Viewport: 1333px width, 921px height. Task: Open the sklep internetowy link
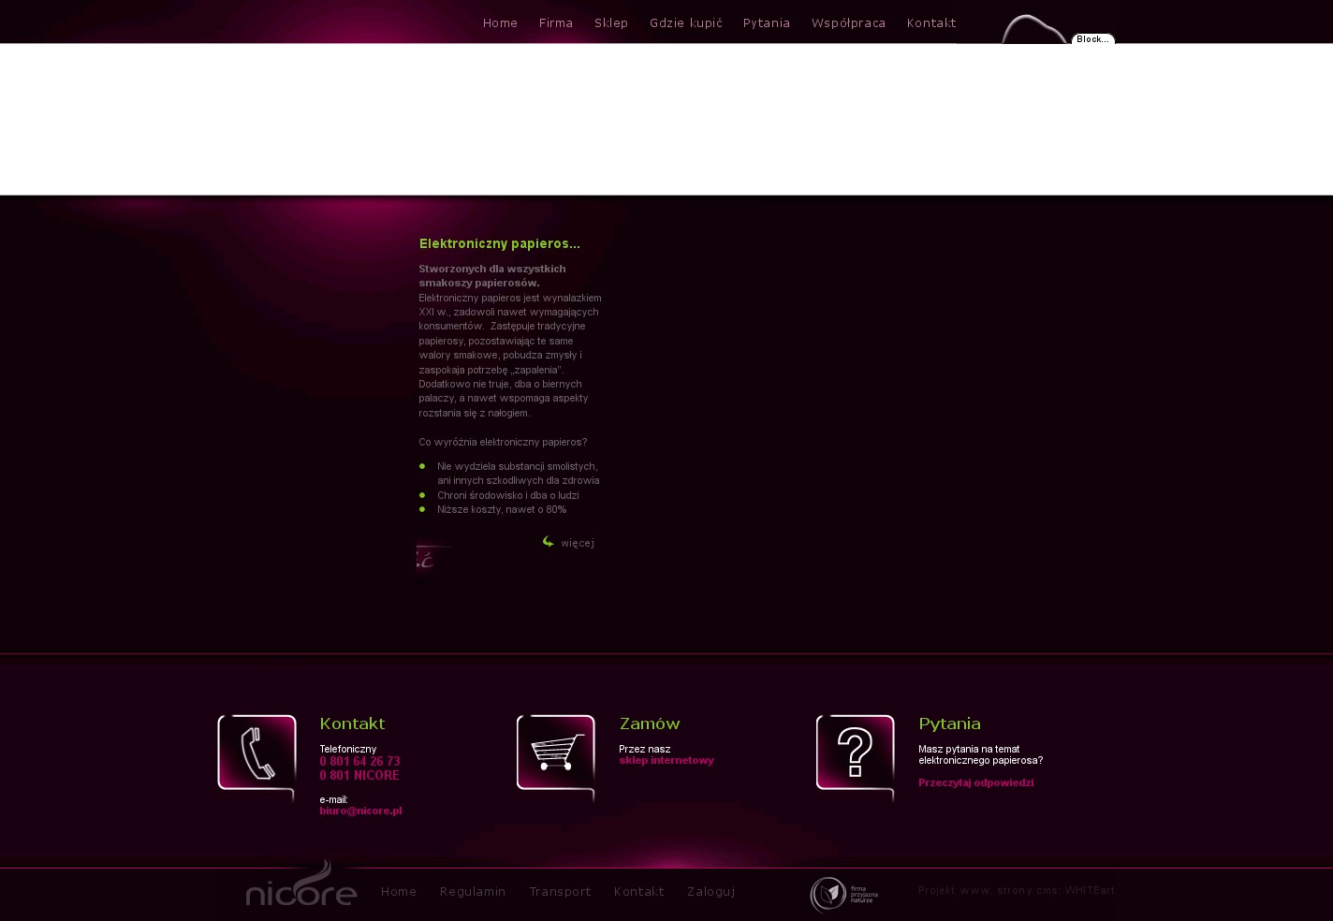click(x=666, y=761)
